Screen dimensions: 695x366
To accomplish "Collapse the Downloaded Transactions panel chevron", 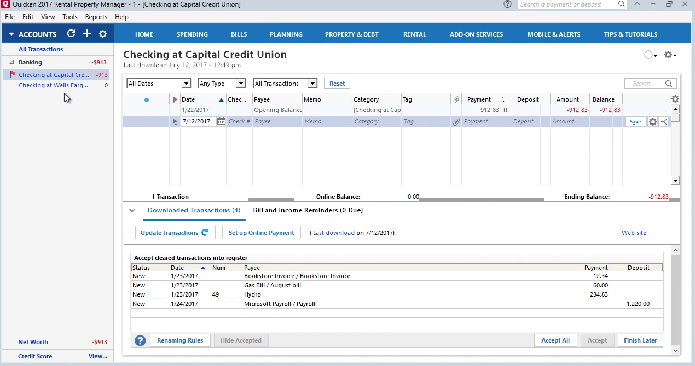I will coord(132,210).
